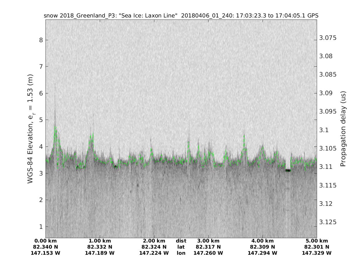Select the 4.00 km distance tick label
Screen dimensions: 350x262
pos(262,241)
